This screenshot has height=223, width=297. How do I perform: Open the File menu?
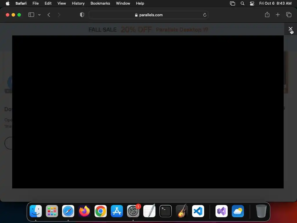pyautogui.click(x=35, y=3)
